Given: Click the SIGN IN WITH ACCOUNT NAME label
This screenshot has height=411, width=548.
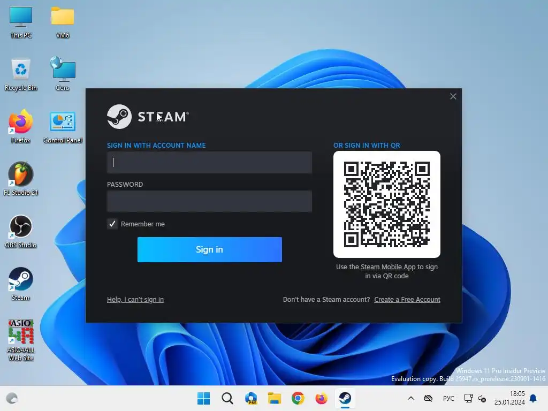Looking at the screenshot, I should pos(156,146).
